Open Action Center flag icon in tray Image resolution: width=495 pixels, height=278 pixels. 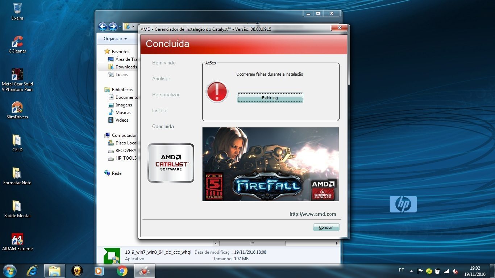[420, 271]
